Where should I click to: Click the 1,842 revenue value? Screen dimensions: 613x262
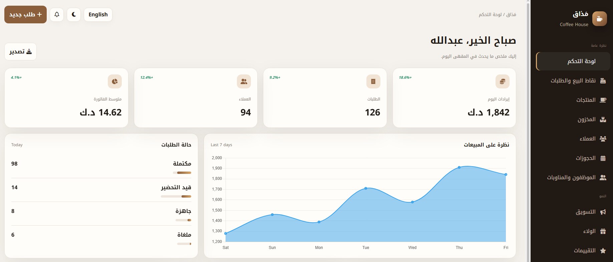point(489,112)
